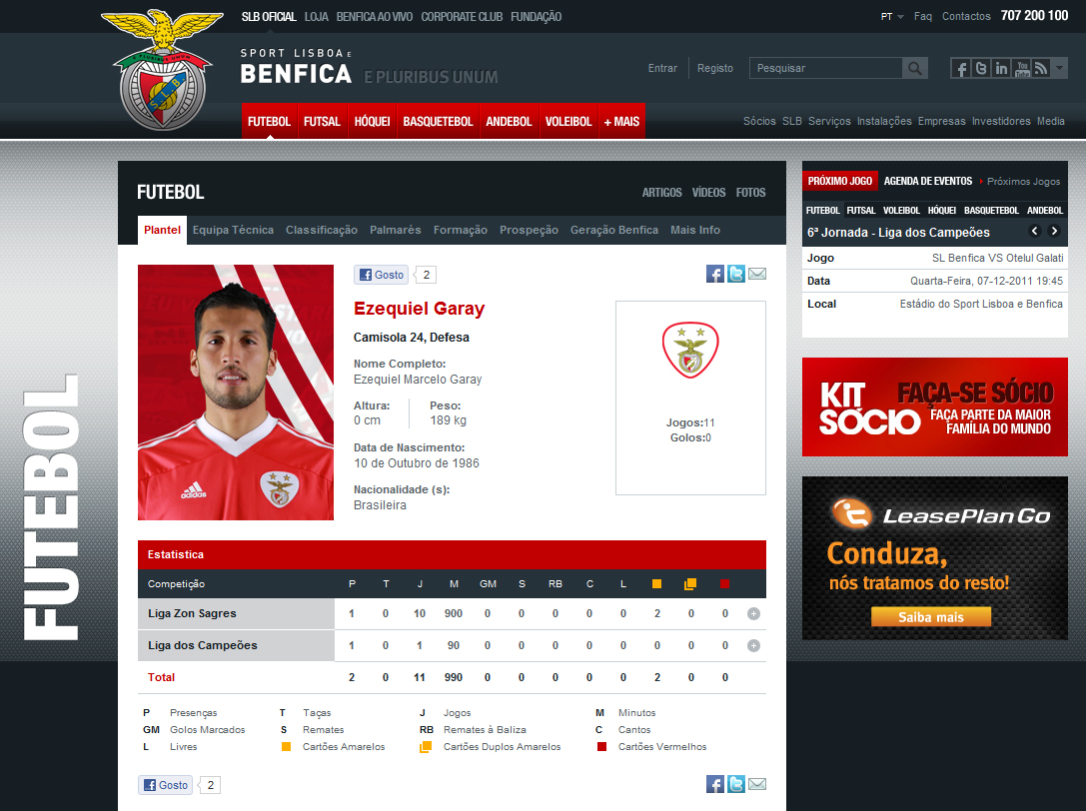The image size is (1086, 811).
Task: Go to the previous match arrow
Action: coord(1035,232)
